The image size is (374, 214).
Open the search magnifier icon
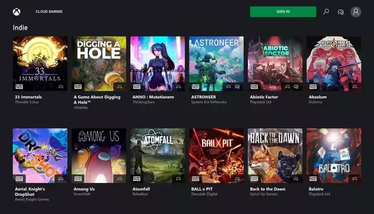click(326, 12)
